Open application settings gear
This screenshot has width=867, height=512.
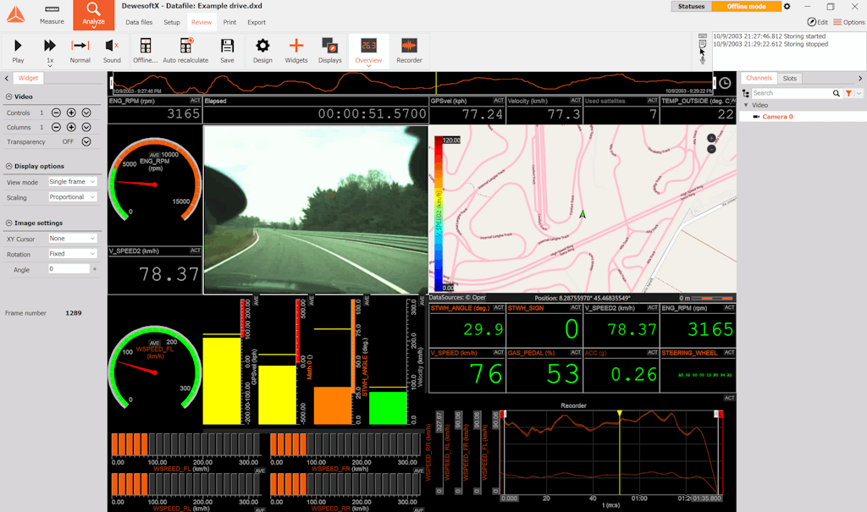tap(787, 7)
